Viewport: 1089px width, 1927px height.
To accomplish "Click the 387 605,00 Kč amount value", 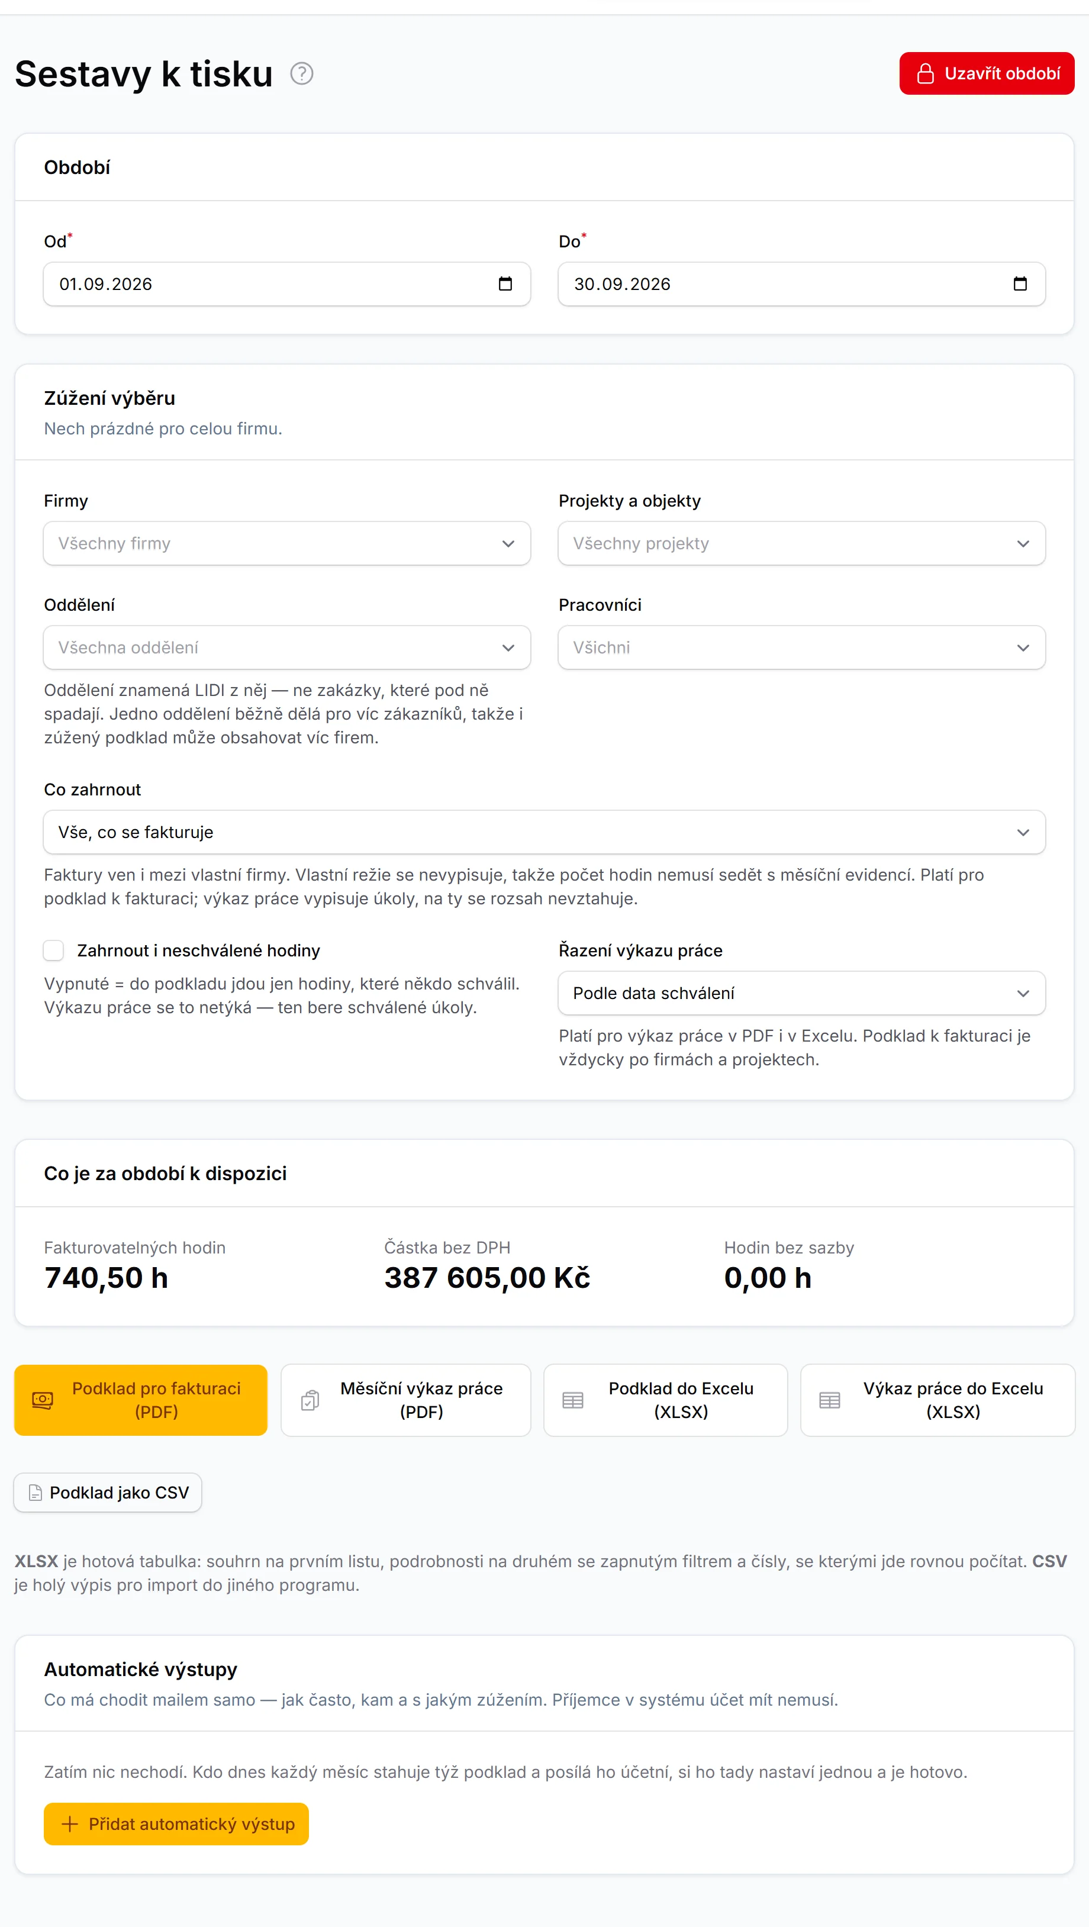I will (487, 1278).
